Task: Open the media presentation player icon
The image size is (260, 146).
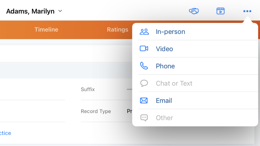Action: (x=220, y=11)
